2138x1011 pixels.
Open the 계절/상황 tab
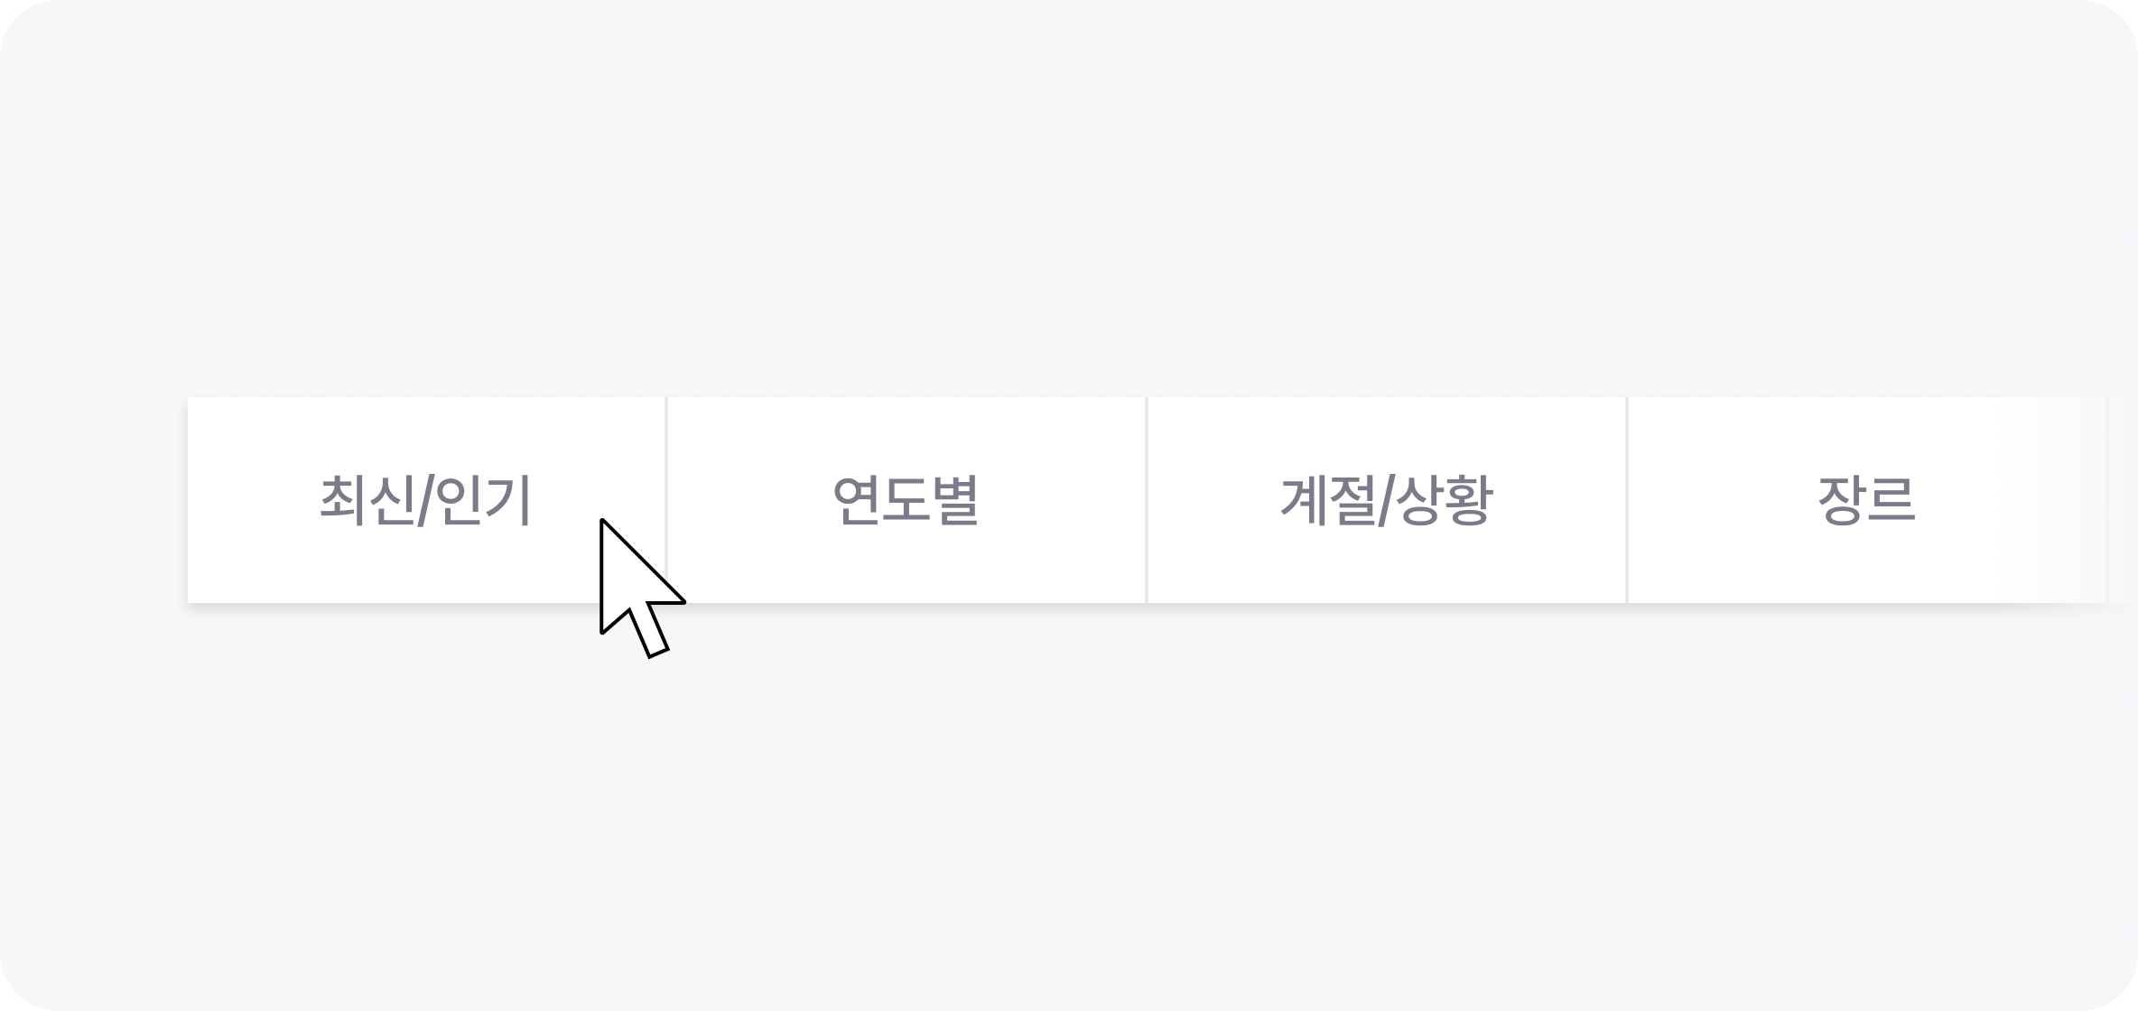pyautogui.click(x=1386, y=500)
